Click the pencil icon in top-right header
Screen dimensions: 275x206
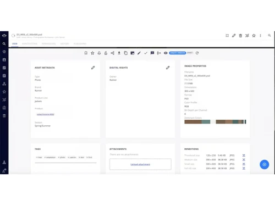pos(234,36)
